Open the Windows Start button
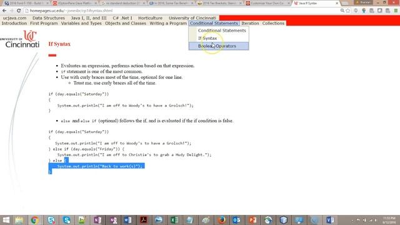Viewport: 400px width, 225px height. click(6, 220)
